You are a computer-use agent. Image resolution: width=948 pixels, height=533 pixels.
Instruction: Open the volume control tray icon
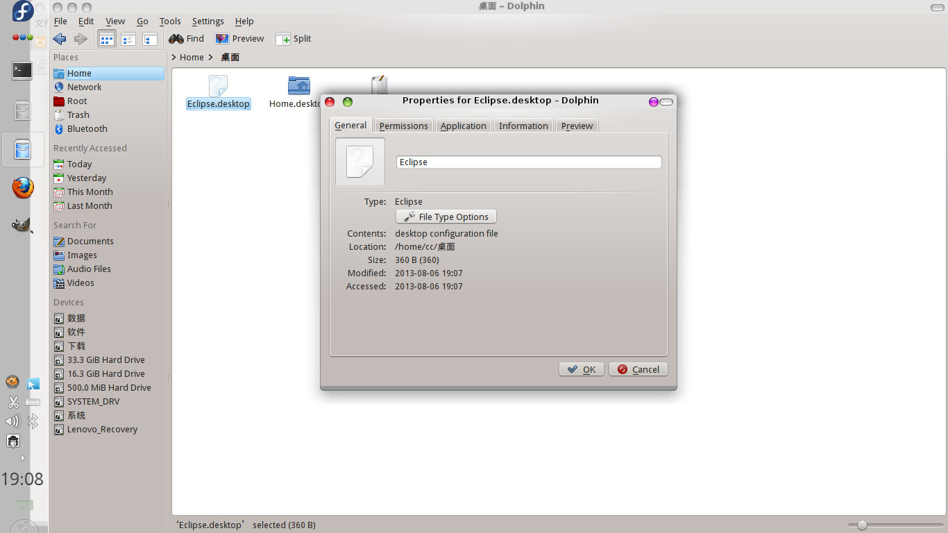pos(12,421)
